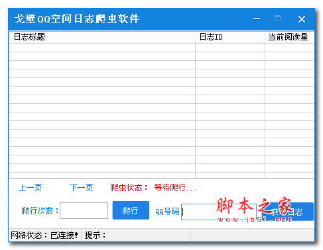323x250 pixels.
Task: Click the 提示： status bar label
Action: point(96,235)
